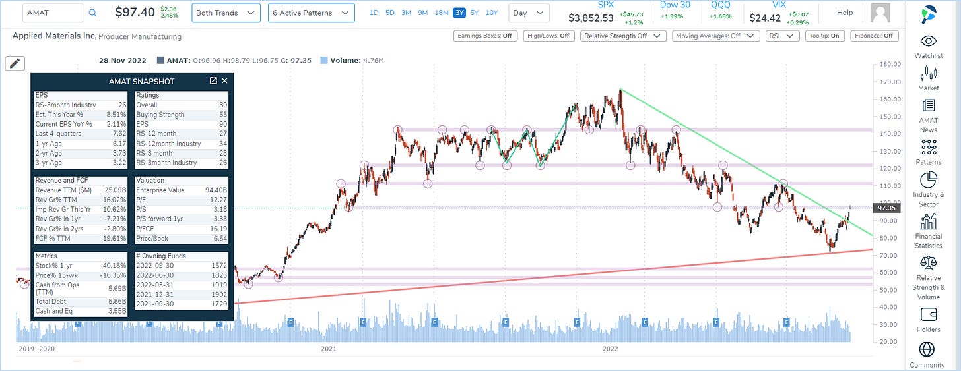Click the first earnings E marker in 2021
The height and width of the screenshot is (371, 961).
[x=363, y=322]
